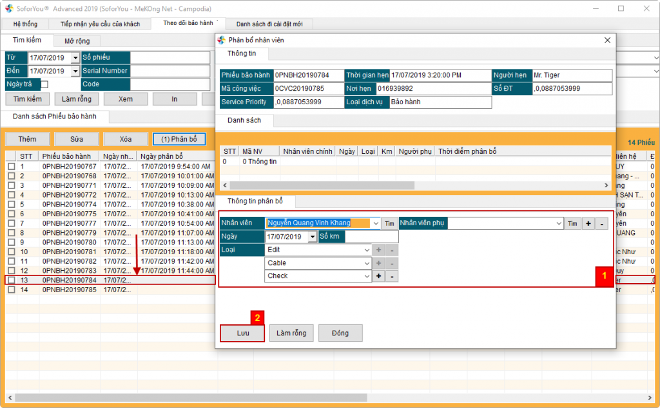Click the SoforYou app logo in title bar
This screenshot has height=408, width=660.
pos(8,8)
